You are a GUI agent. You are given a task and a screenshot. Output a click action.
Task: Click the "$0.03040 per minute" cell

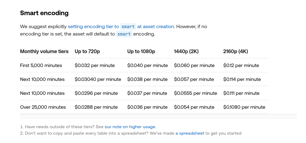click(98, 79)
